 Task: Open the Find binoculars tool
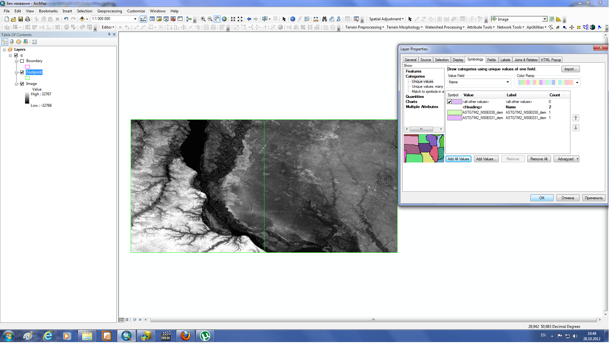coord(325,19)
